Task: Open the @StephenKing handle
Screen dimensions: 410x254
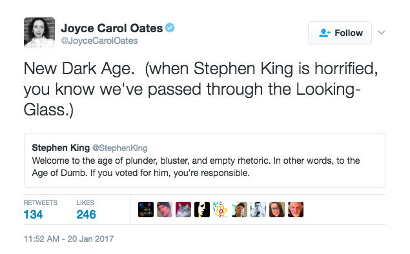Action: (119, 148)
